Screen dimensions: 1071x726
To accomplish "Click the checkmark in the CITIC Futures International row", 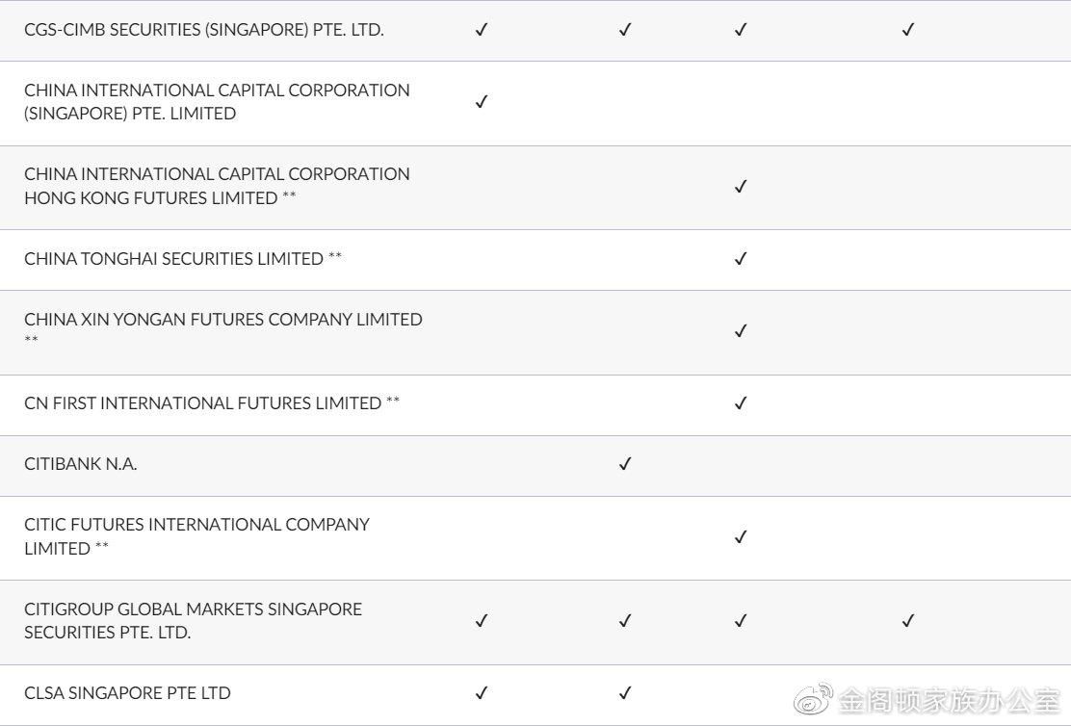I will (741, 536).
